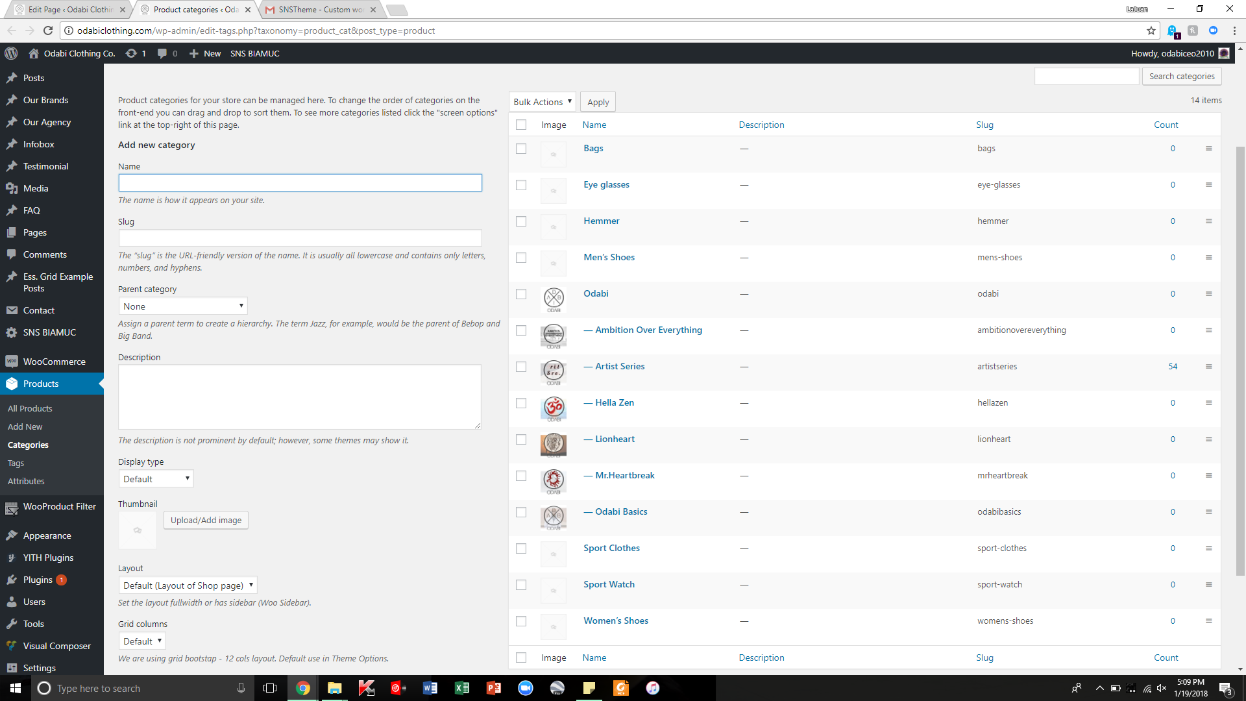This screenshot has width=1246, height=701.
Task: Tick the checkbox for Lionheart category
Action: [521, 439]
